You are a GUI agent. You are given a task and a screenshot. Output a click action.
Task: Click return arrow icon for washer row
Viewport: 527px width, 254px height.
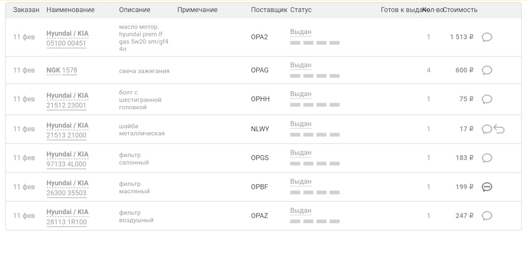[499, 129]
